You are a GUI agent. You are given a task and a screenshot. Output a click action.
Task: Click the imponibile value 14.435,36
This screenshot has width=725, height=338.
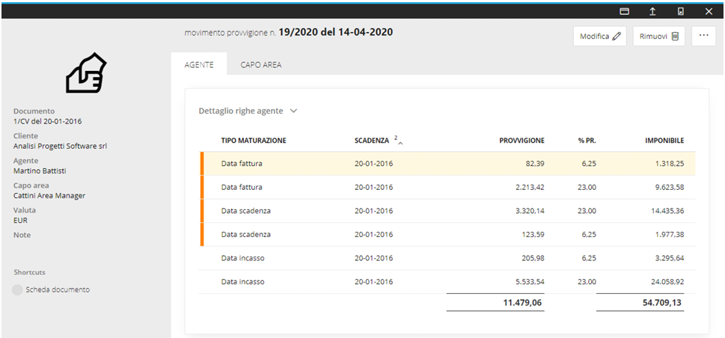pyautogui.click(x=667, y=211)
